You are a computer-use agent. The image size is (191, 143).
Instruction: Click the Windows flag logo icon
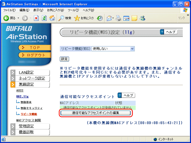pos(185,10)
